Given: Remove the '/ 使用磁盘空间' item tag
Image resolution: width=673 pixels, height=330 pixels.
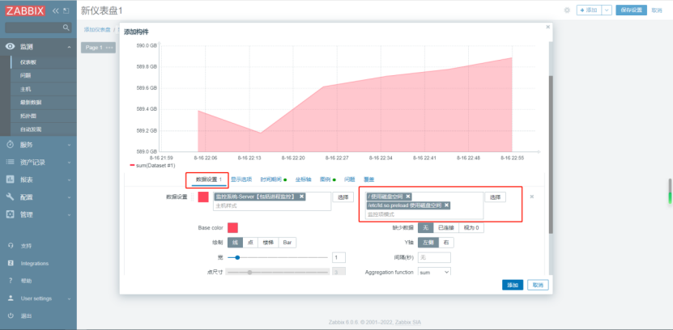Looking at the screenshot, I should point(407,197).
